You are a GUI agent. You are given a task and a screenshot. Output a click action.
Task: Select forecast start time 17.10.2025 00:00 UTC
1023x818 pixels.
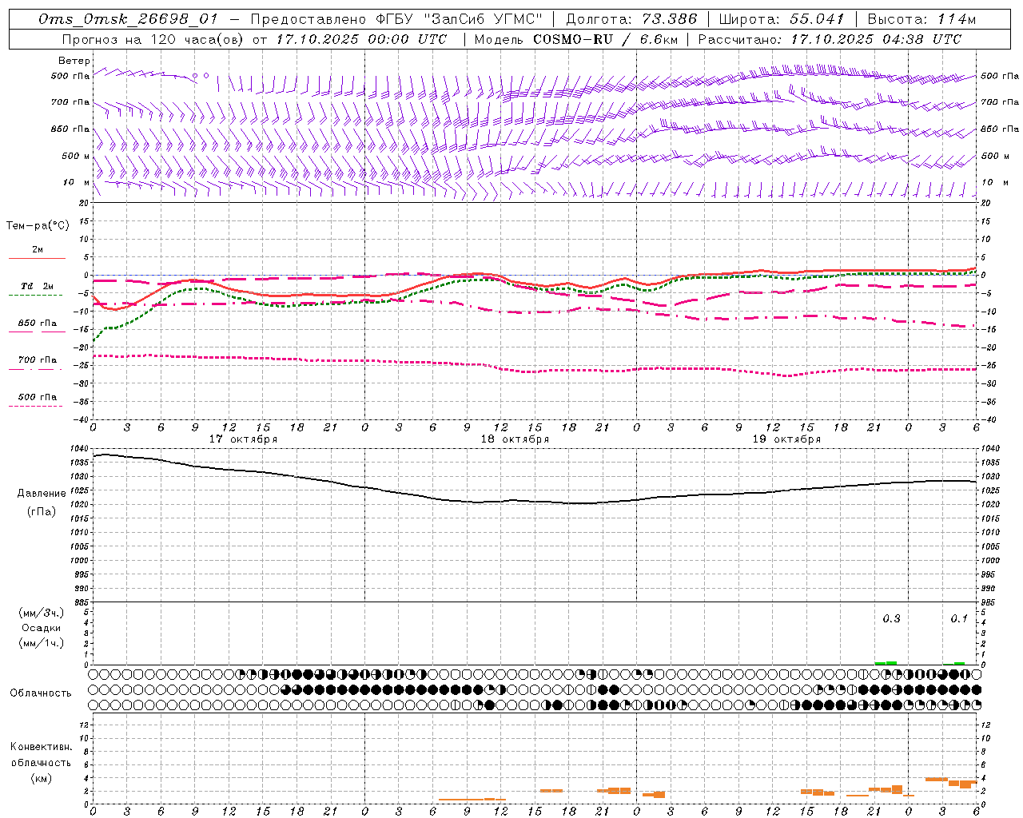[x=361, y=39]
